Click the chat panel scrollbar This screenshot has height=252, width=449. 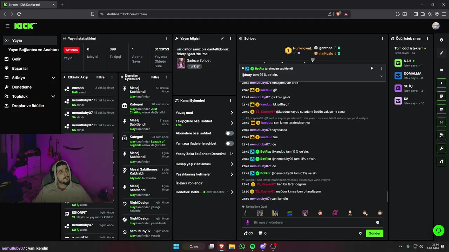387,197
